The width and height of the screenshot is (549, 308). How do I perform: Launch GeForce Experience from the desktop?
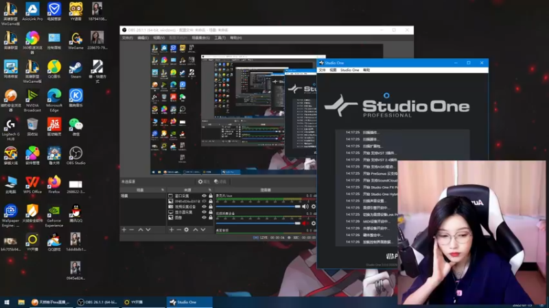(54, 216)
